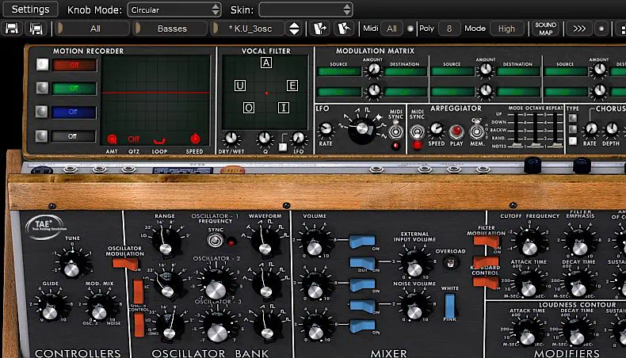Click the Vocal Filter red position dot

(266, 93)
